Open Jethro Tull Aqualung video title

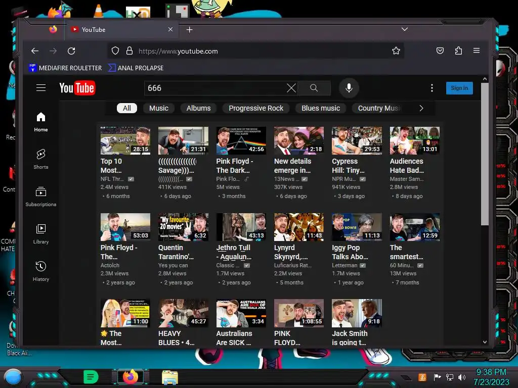pos(234,252)
